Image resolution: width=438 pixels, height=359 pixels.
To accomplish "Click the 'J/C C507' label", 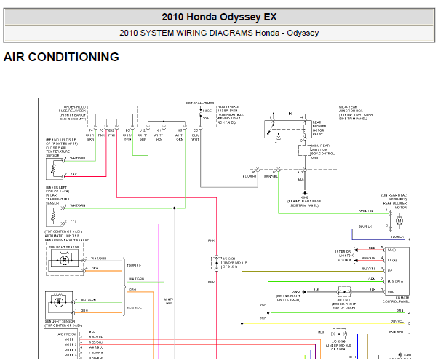I will tap(344, 300).
